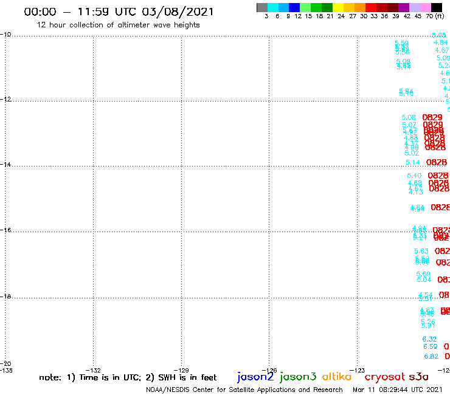The image size is (450, 395).
Task: Click the '-135' longitude axis label
Action: [x=6, y=370]
